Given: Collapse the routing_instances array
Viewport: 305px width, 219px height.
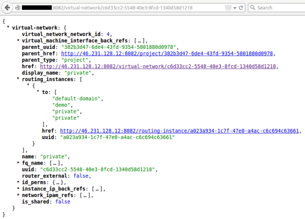Looking at the screenshot, I should [x=18, y=78].
